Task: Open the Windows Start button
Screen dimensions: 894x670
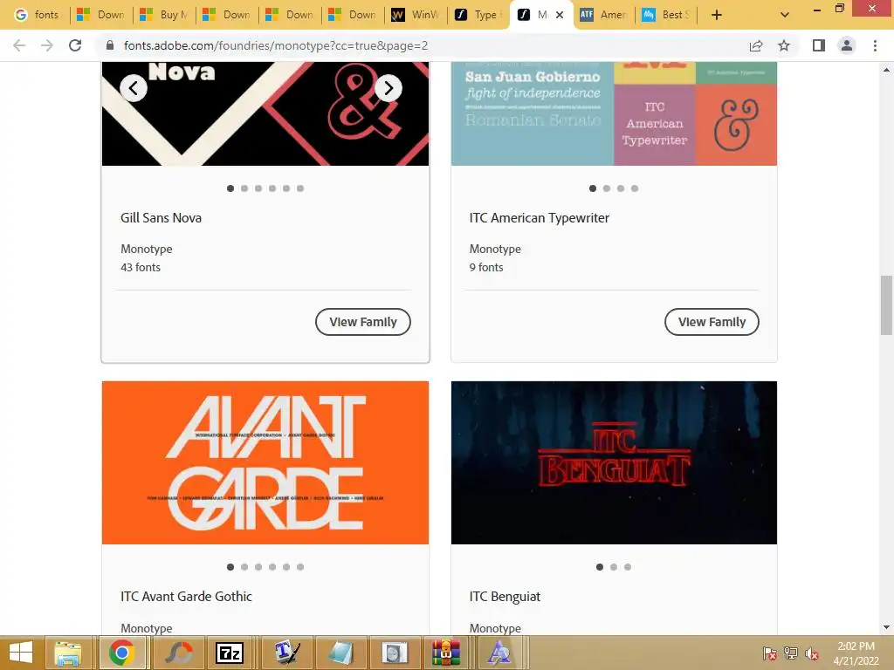Action: point(21,653)
